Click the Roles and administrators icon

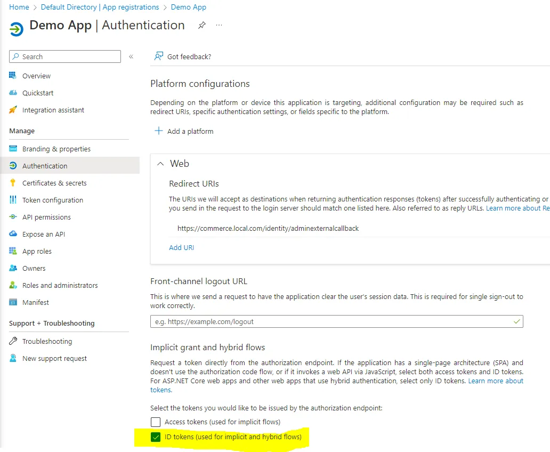coord(13,285)
